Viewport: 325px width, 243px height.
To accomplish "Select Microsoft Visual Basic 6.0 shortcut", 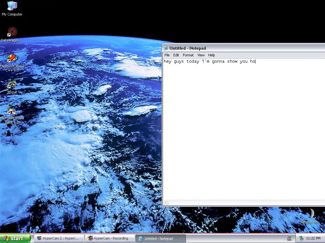I will click(12, 115).
